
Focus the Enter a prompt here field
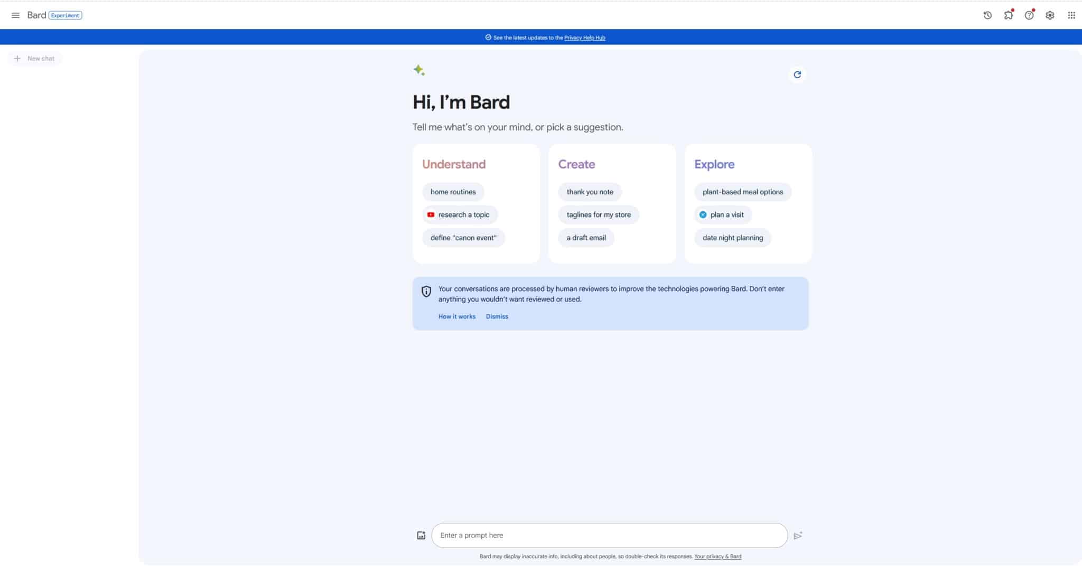(609, 535)
